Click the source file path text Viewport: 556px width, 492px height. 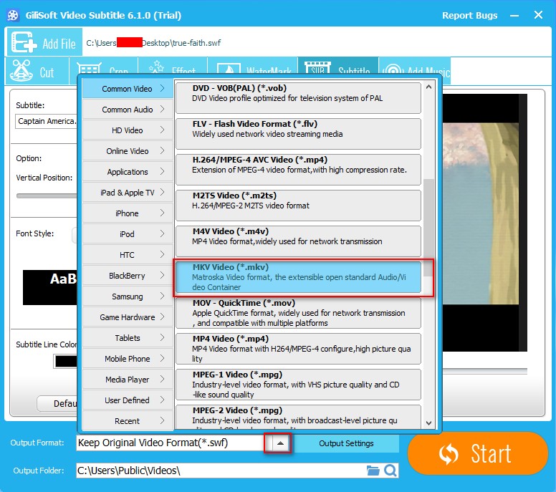pos(153,43)
